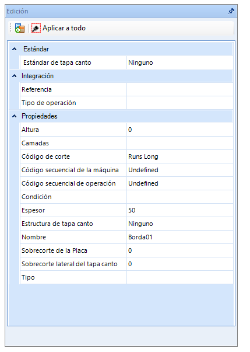Click the Tipo de operación value field

point(180,103)
